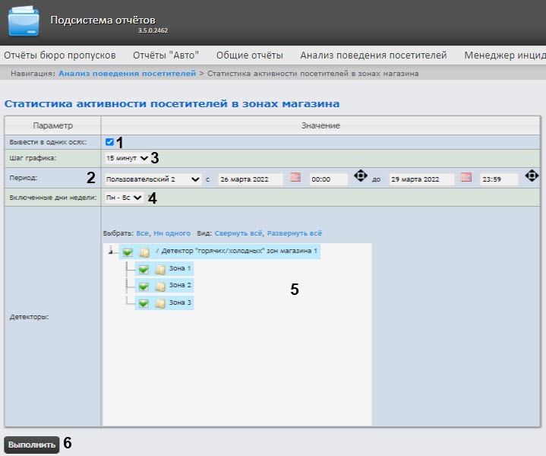Click the Зона 1 folder icon
This screenshot has height=456, width=546.
pyautogui.click(x=160, y=269)
